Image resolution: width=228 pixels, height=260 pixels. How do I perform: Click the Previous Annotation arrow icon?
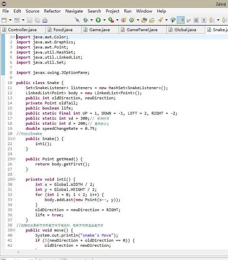[x=224, y=20]
